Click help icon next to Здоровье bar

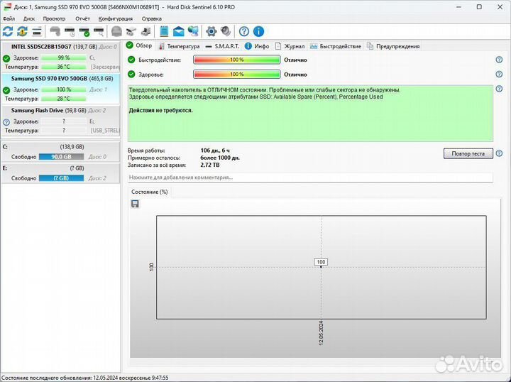[x=499, y=75]
